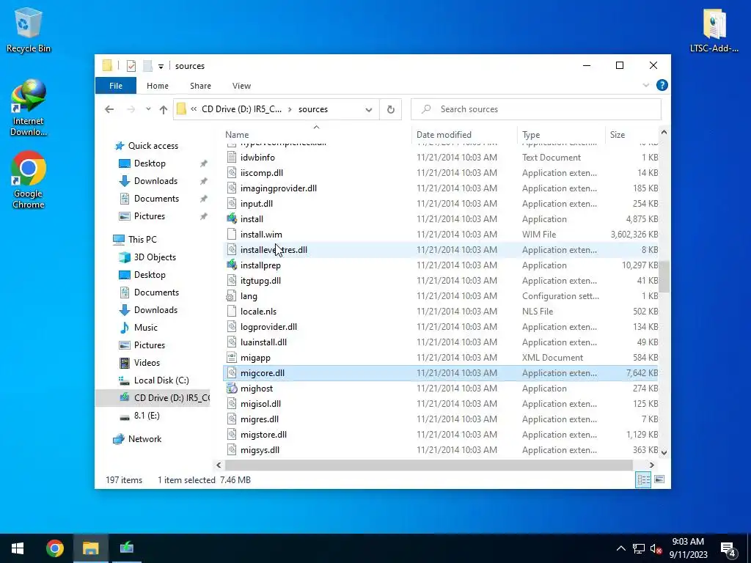Open Videos folder in sidebar
The width and height of the screenshot is (751, 563).
[x=147, y=363]
